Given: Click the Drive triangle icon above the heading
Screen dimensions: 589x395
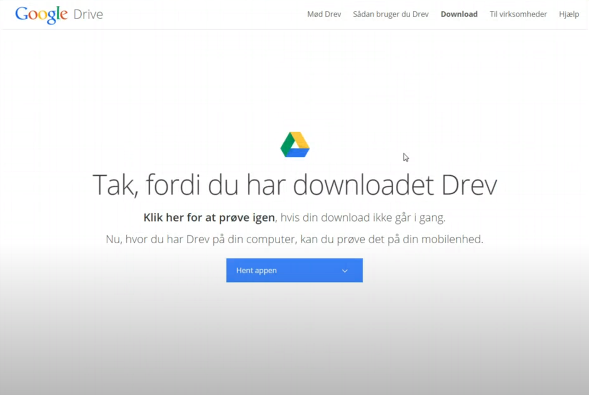Looking at the screenshot, I should pyautogui.click(x=295, y=144).
